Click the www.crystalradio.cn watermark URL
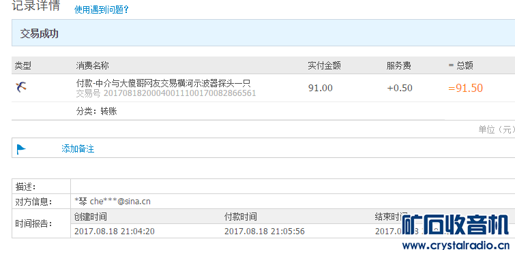Viewport: 515px width, 254px height. pos(456,245)
